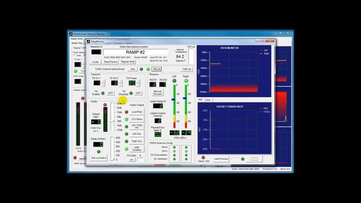Click the TX Diversity LED indicator
This screenshot has height=203, width=361.
pos(131,93)
